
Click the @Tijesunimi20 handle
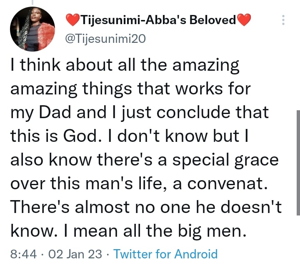click(105, 39)
